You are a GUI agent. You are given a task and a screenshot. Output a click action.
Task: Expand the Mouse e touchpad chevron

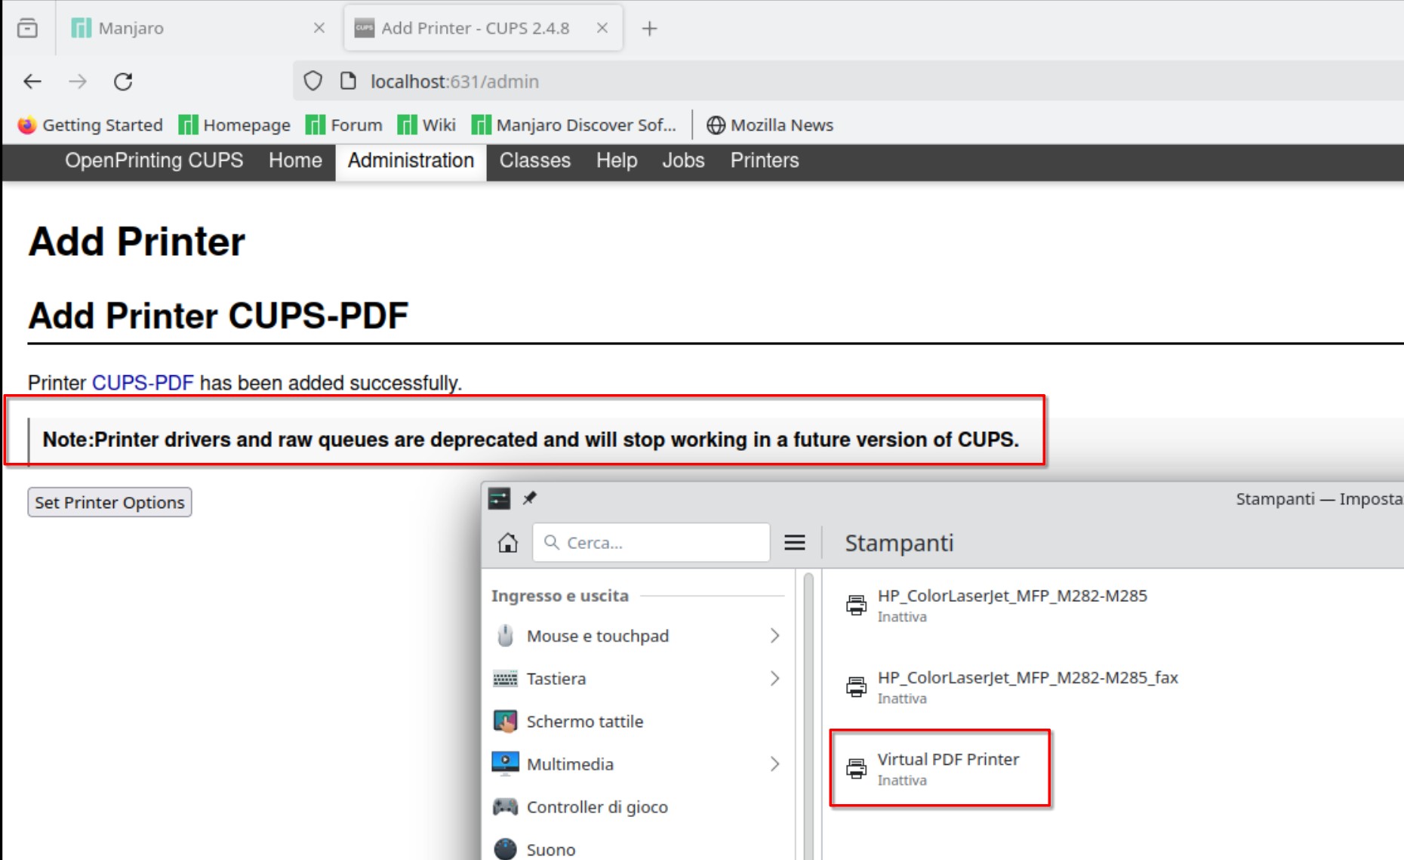pos(774,636)
